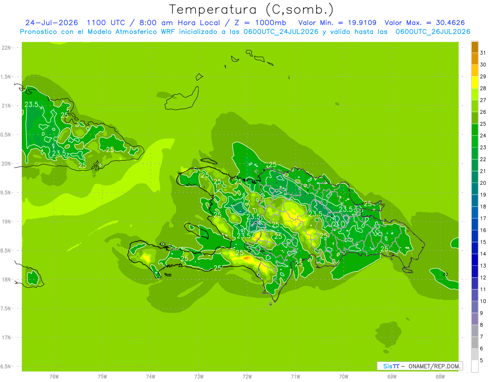Image resolution: width=494 pixels, height=382 pixels.
Task: Click the "22N" latitude label
Action: pyautogui.click(x=6, y=48)
